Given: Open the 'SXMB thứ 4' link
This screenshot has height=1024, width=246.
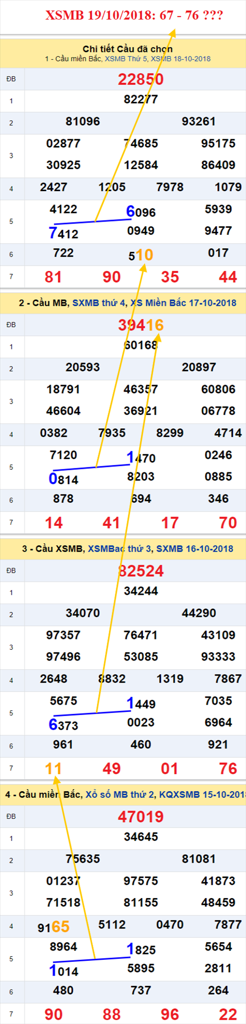Looking at the screenshot, I should click(x=98, y=303).
